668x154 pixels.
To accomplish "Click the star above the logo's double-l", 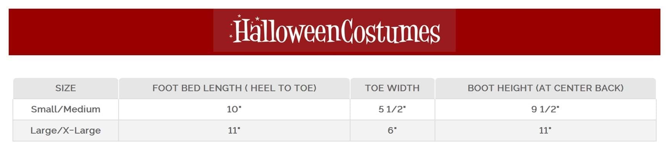I will coord(257,19).
